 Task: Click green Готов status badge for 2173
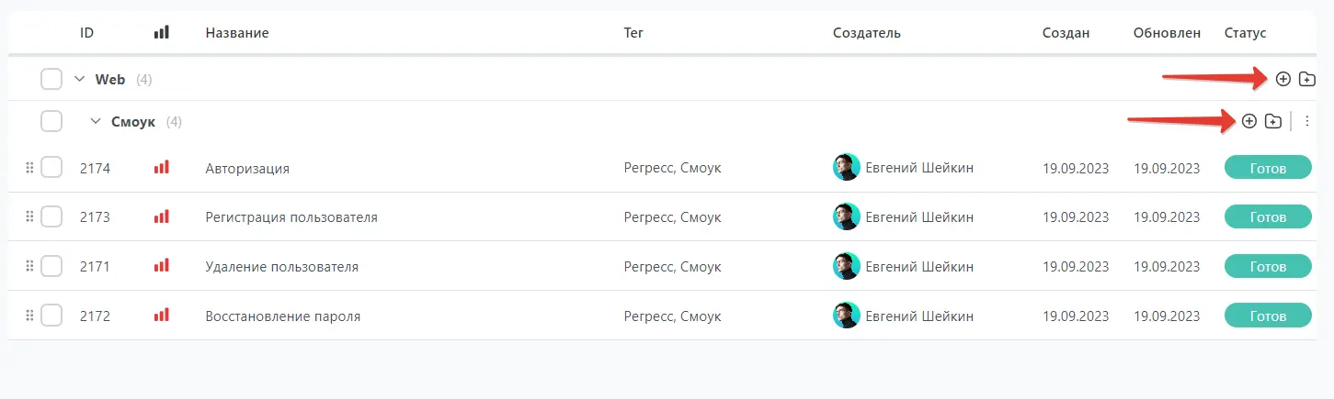[1268, 217]
